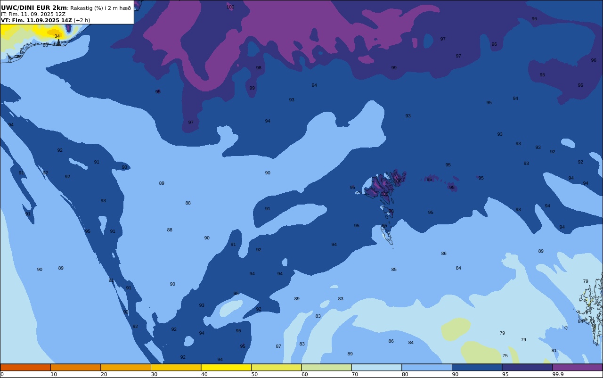This screenshot has height=378, width=603.
Task: Click the '81' humidity value on the map
Action: [554, 351]
